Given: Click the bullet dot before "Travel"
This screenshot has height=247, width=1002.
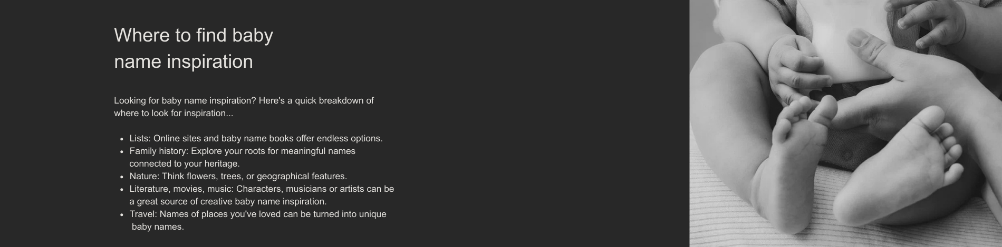Looking at the screenshot, I should point(122,215).
